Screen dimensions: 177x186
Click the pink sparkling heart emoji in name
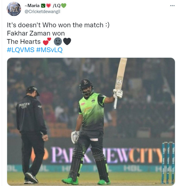[x=48, y=6]
